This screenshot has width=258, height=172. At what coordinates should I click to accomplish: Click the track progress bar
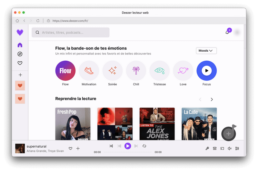click(127, 152)
